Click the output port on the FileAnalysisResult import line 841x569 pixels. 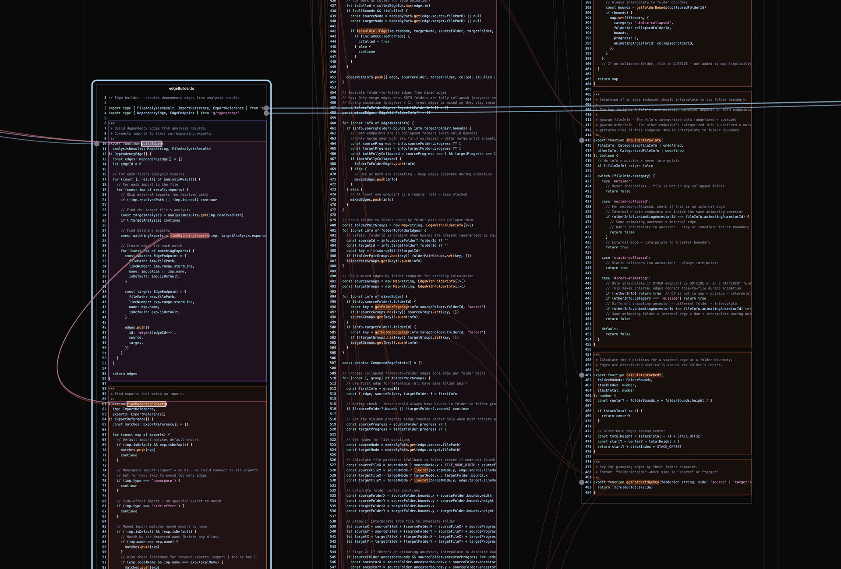[266, 108]
